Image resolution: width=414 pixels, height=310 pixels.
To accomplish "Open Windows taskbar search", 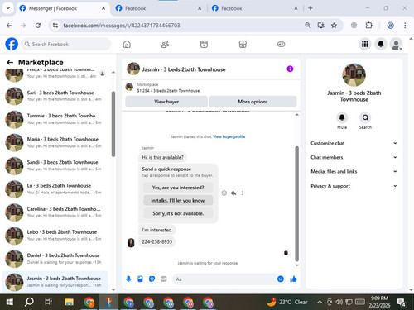I will (29, 302).
